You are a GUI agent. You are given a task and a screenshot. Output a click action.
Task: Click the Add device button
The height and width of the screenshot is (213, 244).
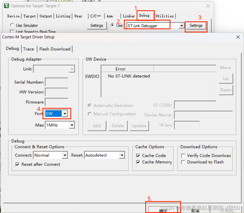97,126
